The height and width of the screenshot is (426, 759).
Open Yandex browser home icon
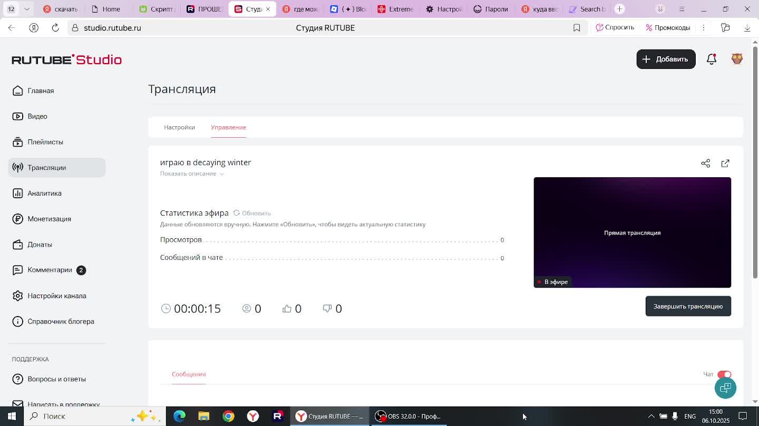pos(34,28)
